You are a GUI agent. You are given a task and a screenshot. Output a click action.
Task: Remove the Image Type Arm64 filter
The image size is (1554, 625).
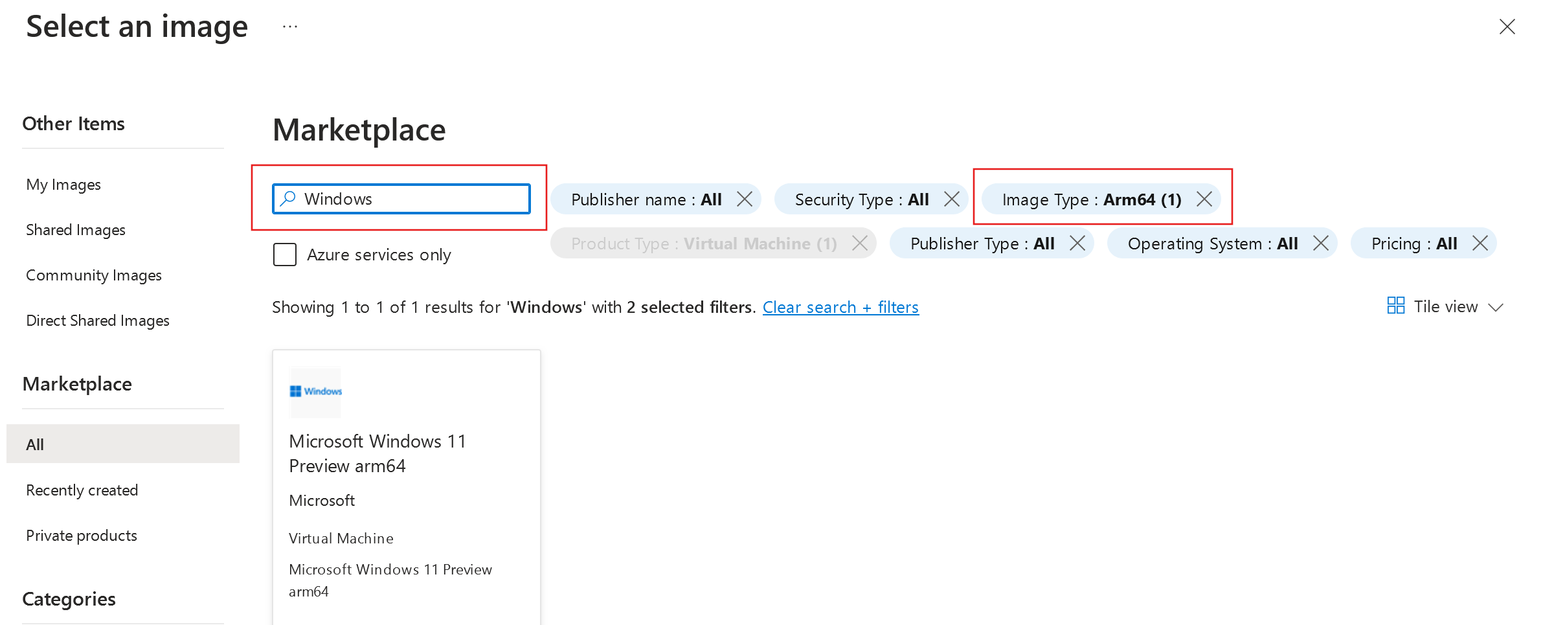click(x=1204, y=199)
